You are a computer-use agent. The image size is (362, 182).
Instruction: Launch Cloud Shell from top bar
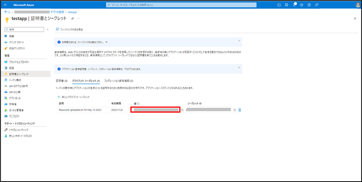tap(279, 5)
